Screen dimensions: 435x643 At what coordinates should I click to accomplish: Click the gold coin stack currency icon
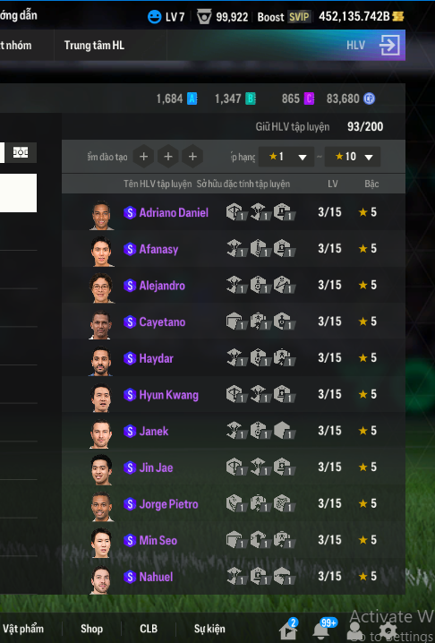pos(398,16)
